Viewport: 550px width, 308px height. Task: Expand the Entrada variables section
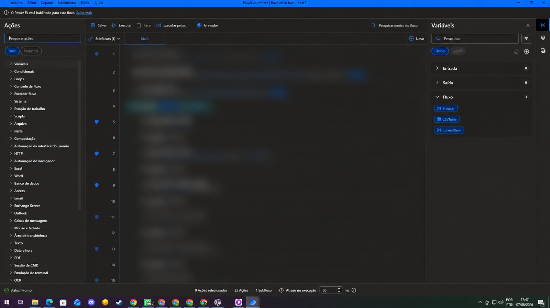coord(481,68)
